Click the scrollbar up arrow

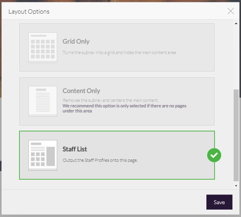[236, 24]
